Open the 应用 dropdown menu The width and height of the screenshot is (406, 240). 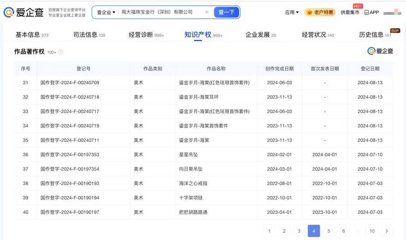[x=292, y=12]
